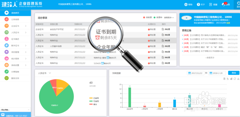Click the 办事指南 compass icon
This screenshot has width=240, height=117.
[x=6, y=71]
